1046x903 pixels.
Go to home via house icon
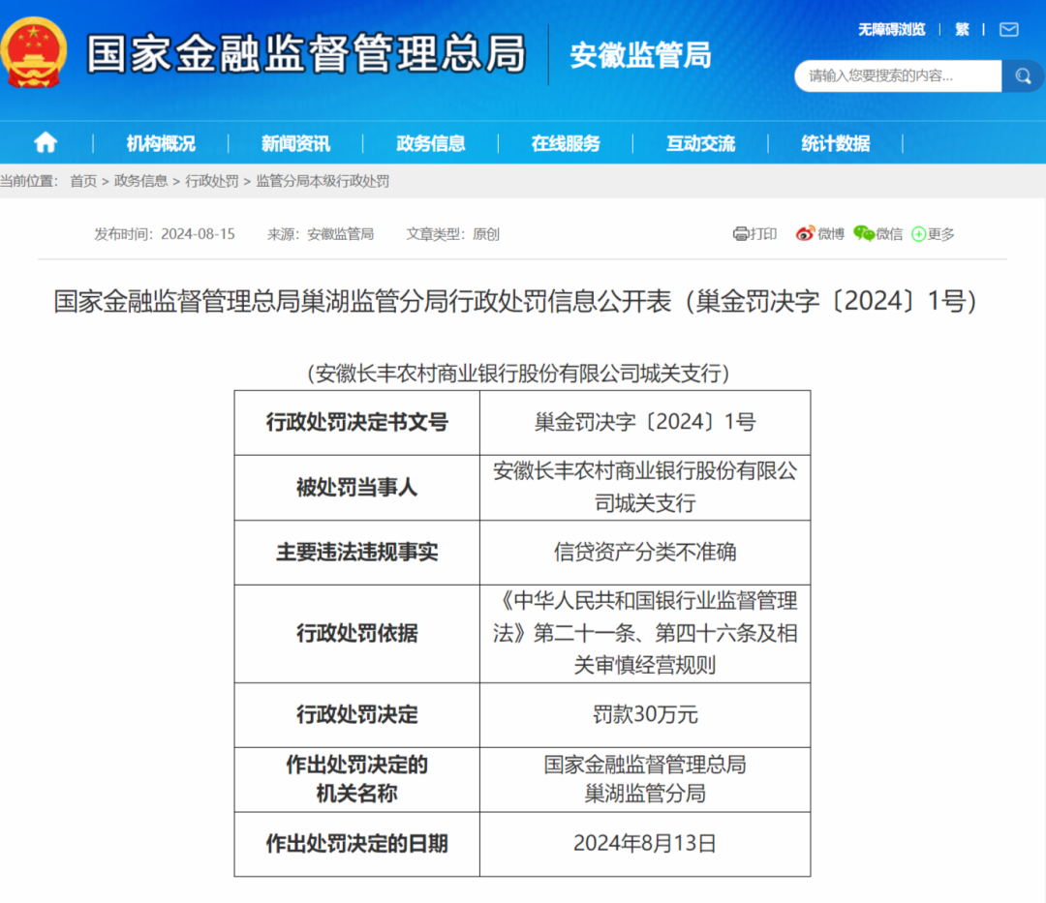click(46, 142)
